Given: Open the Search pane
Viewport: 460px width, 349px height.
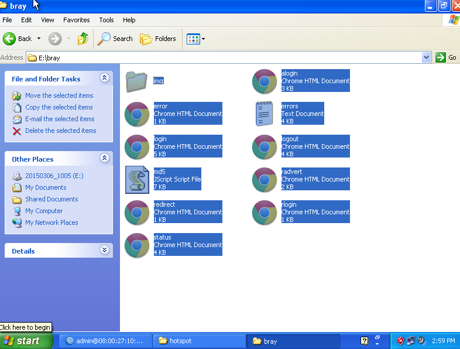Looking at the screenshot, I should pos(115,39).
